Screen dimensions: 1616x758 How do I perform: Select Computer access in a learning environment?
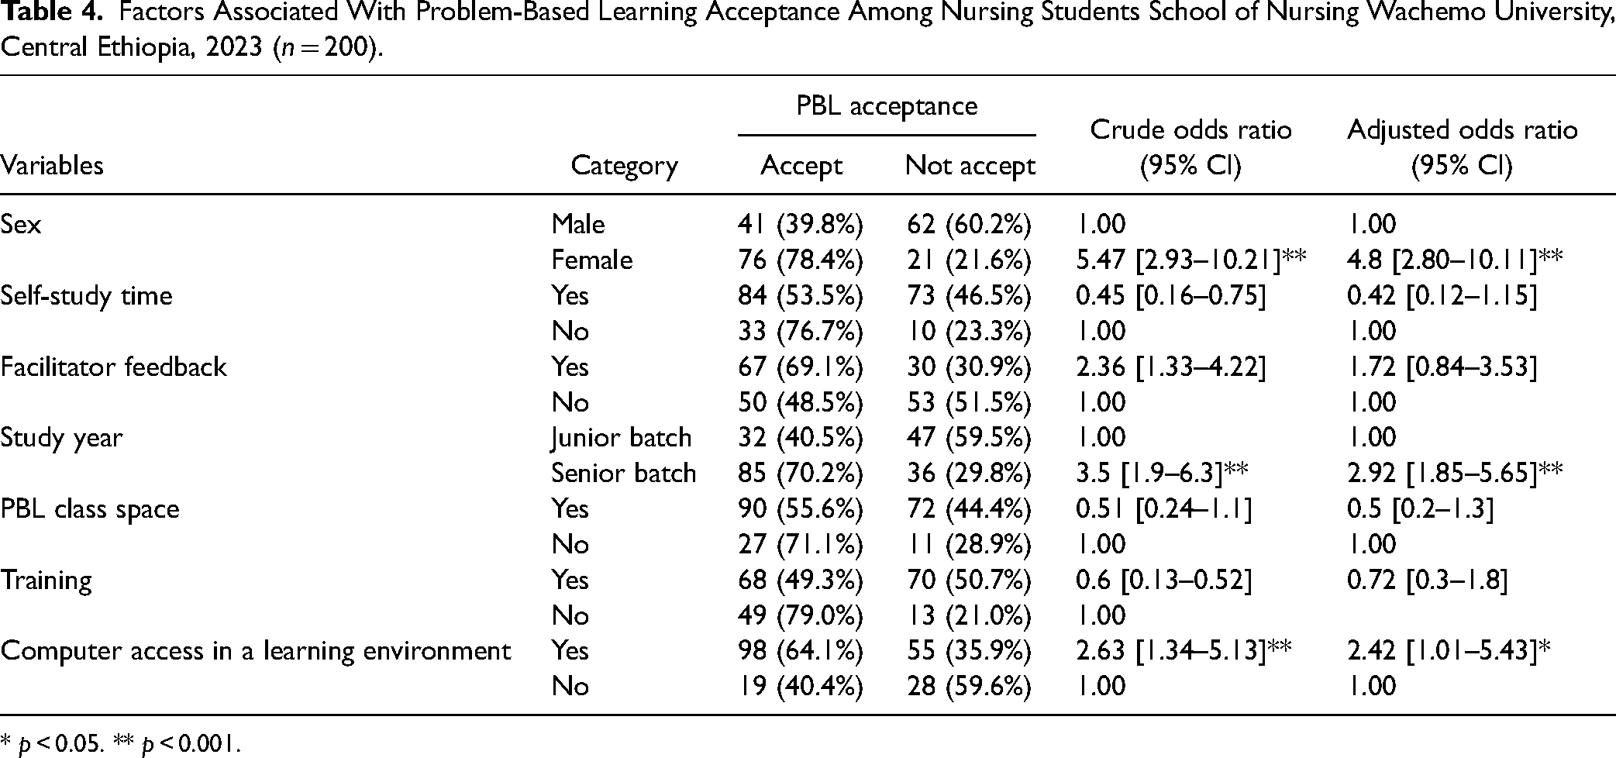tap(256, 650)
